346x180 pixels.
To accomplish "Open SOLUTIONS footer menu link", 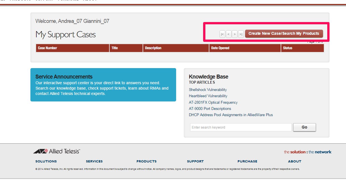I will 46,161.
